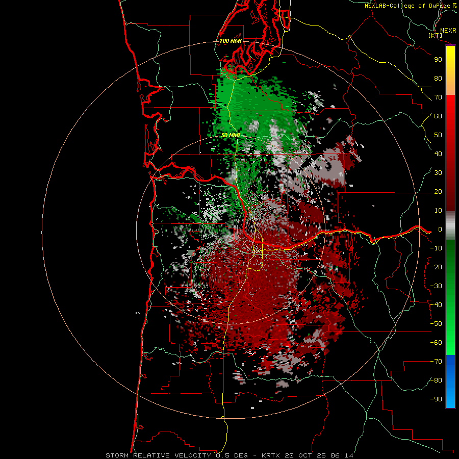Click the positive 50 scale label
Screen dimensions: 459x459
pyautogui.click(x=438, y=135)
